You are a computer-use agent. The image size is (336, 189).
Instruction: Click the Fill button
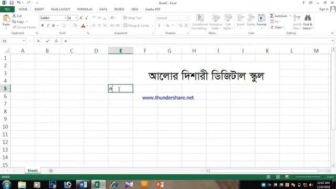tap(275, 22)
